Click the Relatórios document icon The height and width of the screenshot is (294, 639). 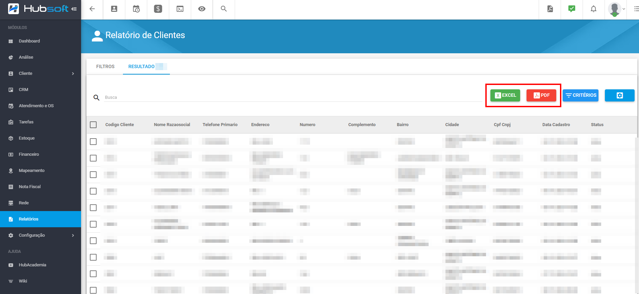coord(11,219)
